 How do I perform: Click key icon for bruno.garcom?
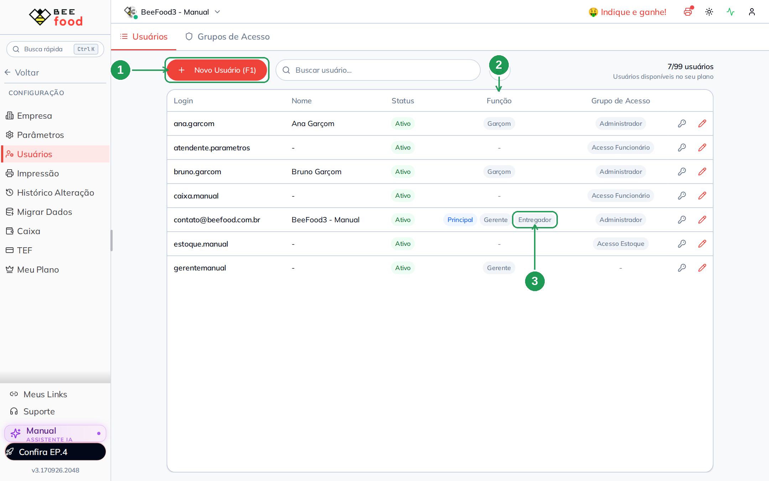coord(682,172)
